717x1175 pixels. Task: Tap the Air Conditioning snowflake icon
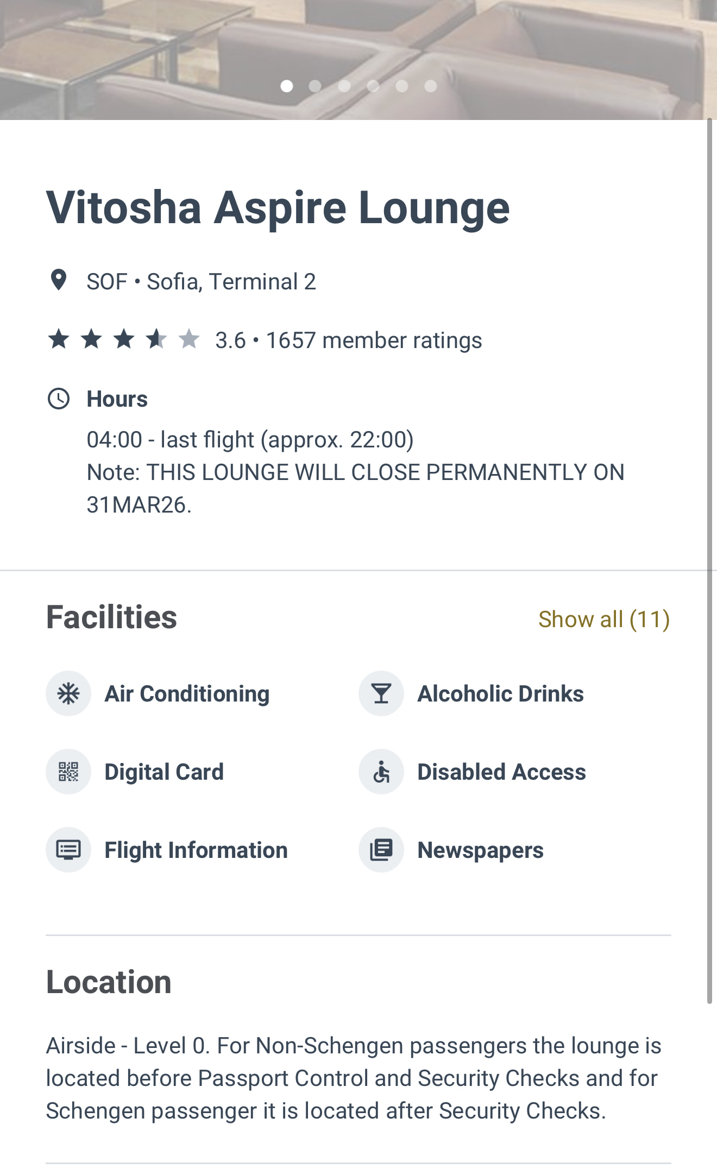tap(68, 693)
